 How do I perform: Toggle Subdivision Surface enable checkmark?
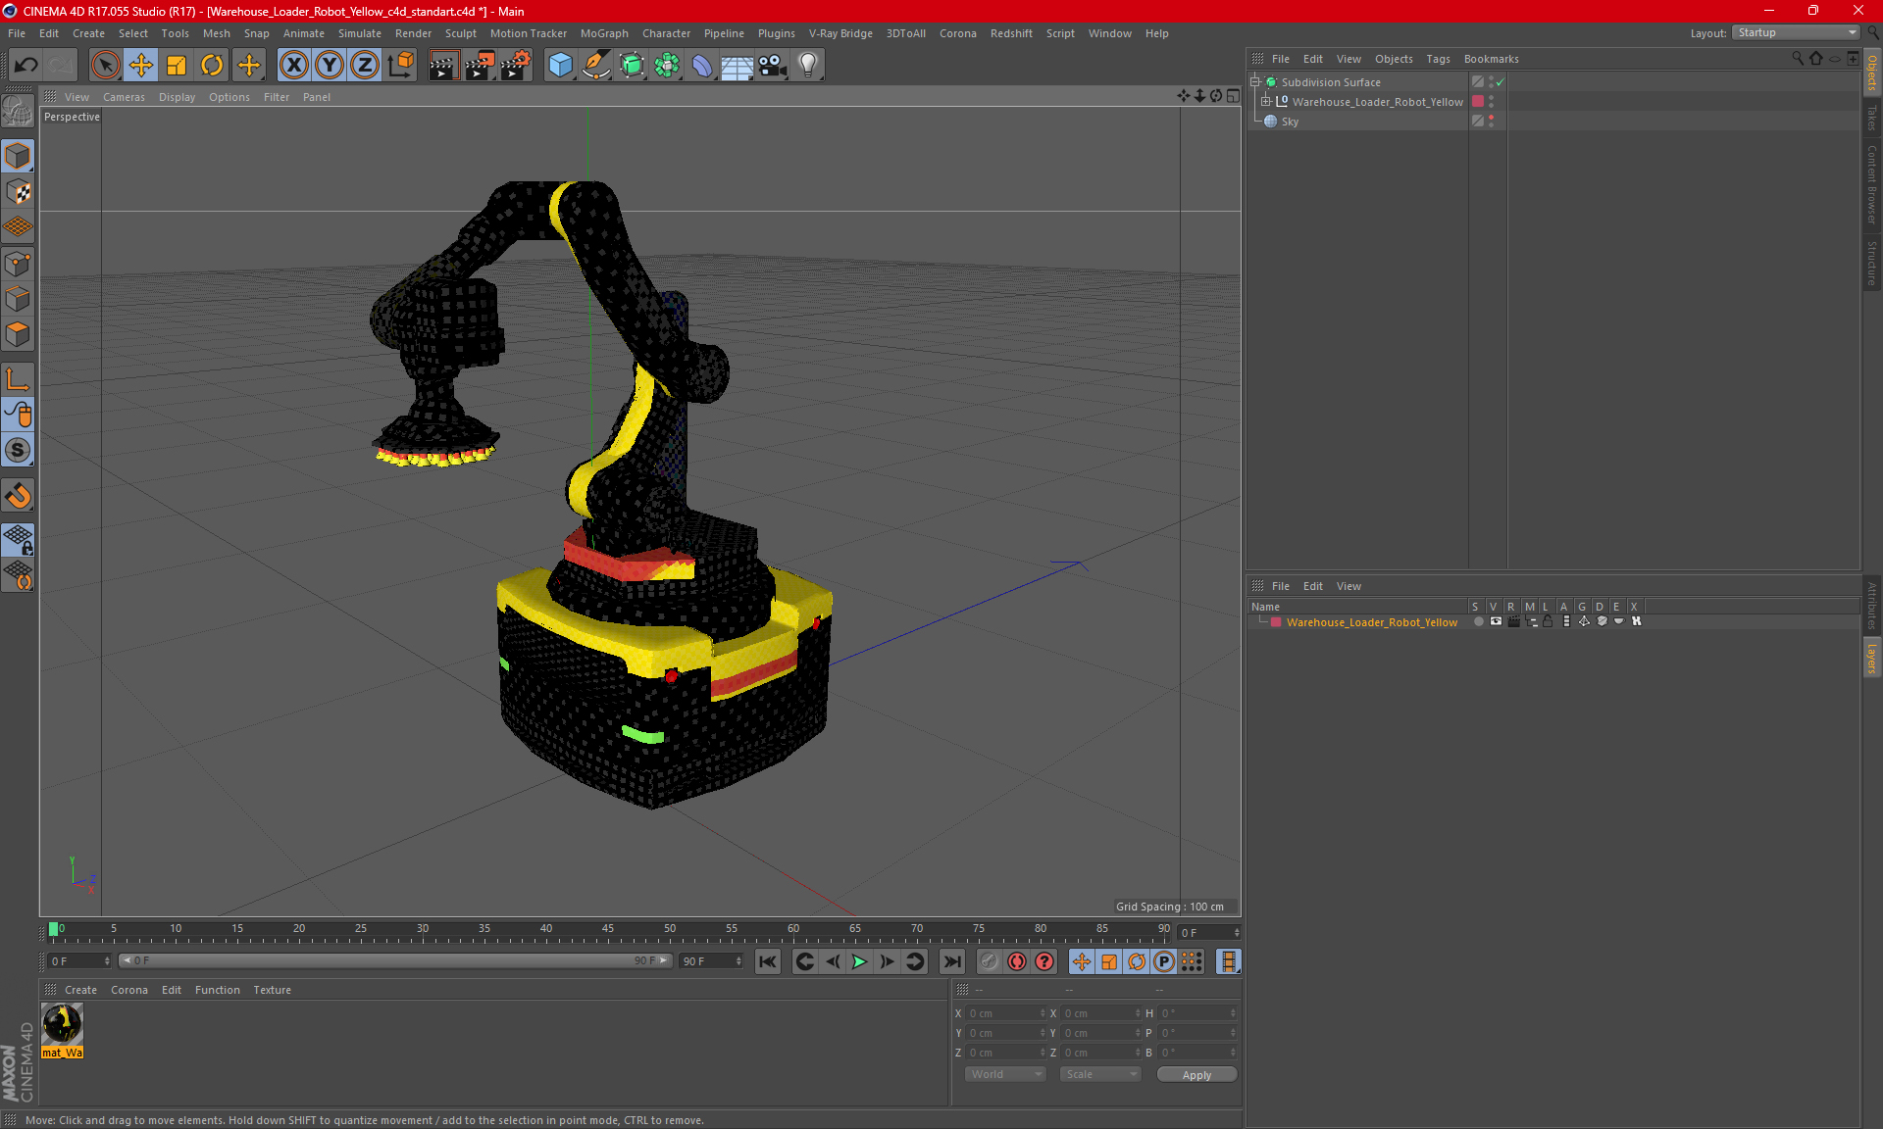click(1501, 82)
